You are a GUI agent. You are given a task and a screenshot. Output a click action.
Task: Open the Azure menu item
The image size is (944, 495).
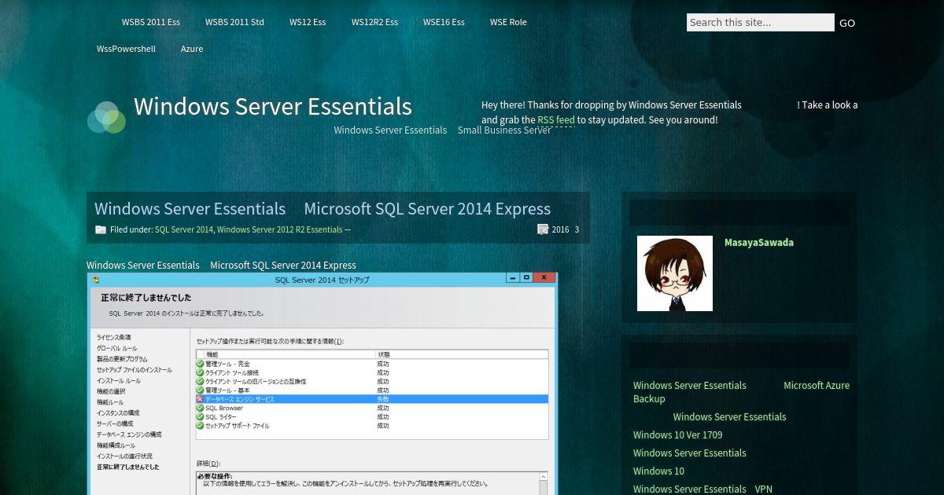point(192,49)
